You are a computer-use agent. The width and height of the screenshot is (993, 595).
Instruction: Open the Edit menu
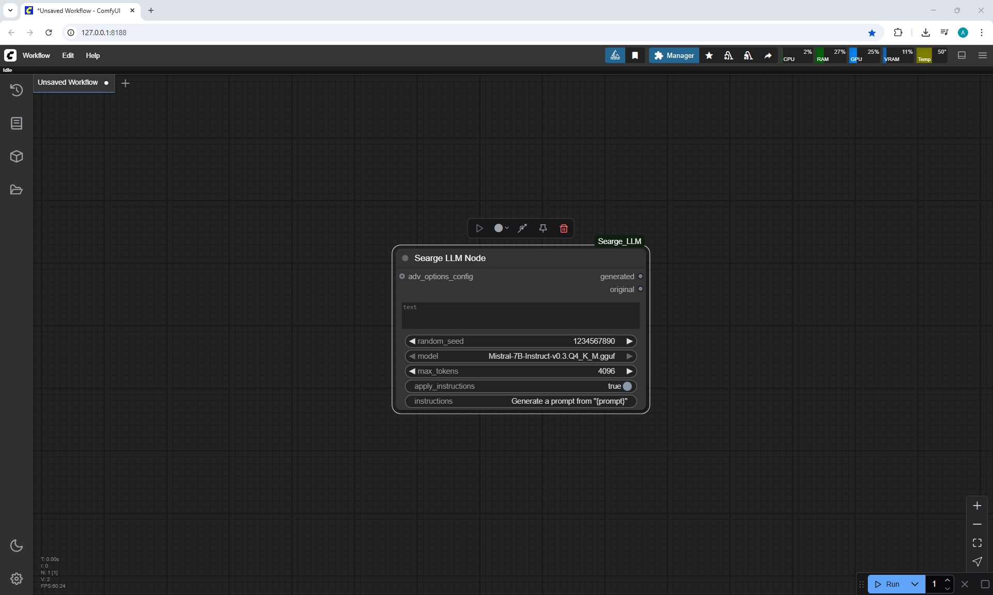click(68, 55)
